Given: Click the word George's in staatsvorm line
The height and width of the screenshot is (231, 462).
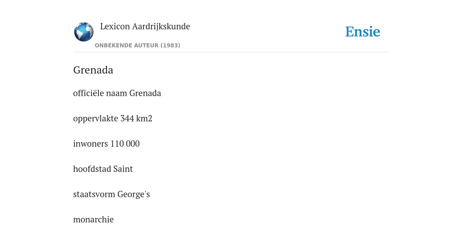Looking at the screenshot, I should tap(134, 194).
